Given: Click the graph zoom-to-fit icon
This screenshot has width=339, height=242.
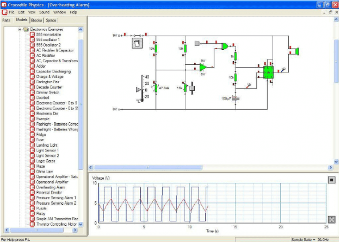Looking at the screenshot, I should click(x=331, y=220).
